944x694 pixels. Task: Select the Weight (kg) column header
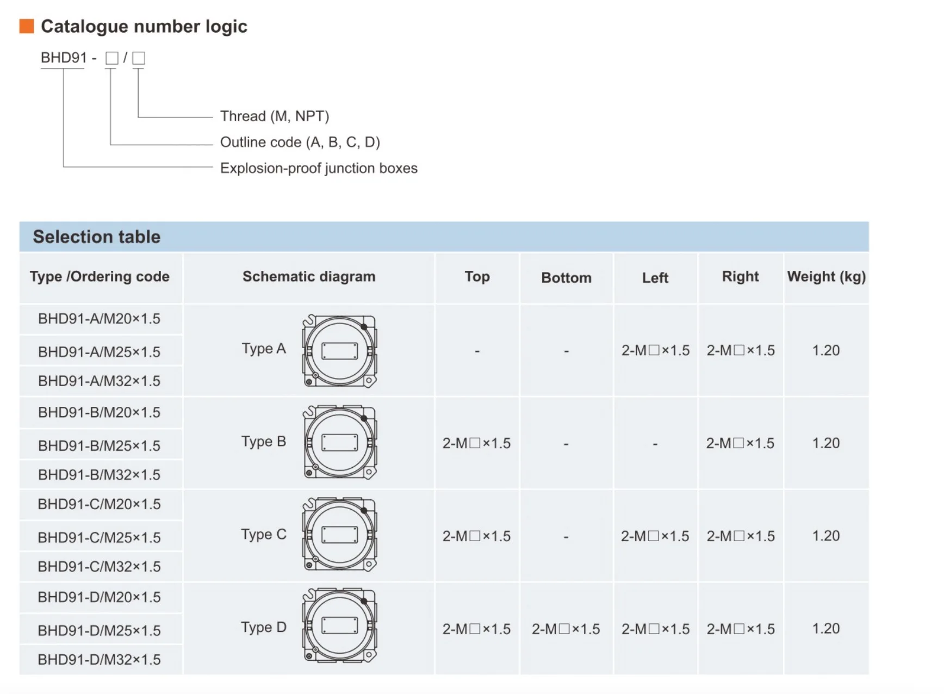pyautogui.click(x=826, y=277)
